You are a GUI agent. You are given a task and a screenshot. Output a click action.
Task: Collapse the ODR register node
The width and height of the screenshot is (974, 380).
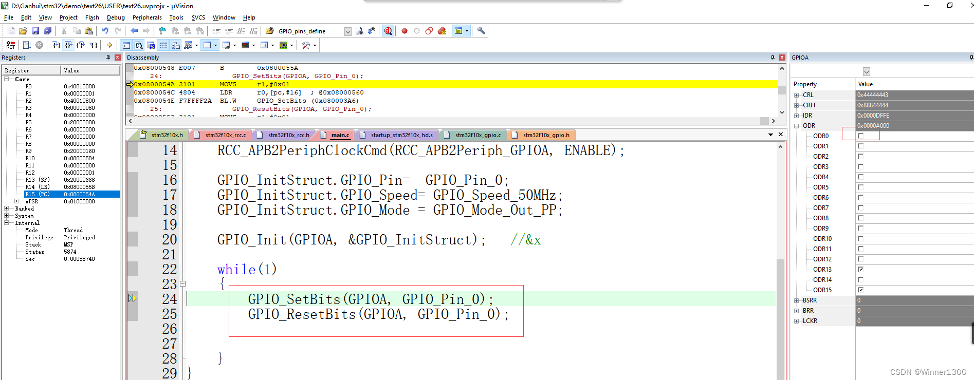797,126
